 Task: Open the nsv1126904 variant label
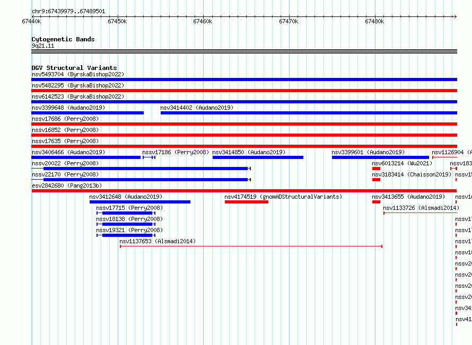pos(451,152)
